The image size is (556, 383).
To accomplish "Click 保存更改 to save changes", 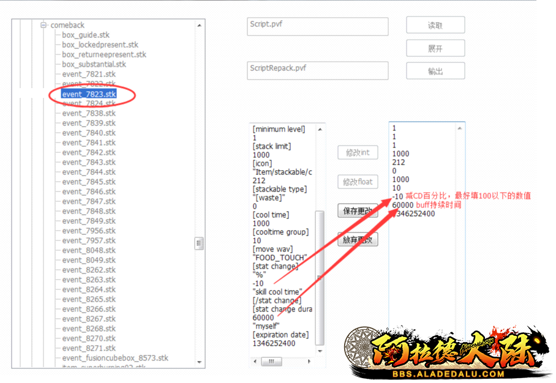I will pos(358,211).
